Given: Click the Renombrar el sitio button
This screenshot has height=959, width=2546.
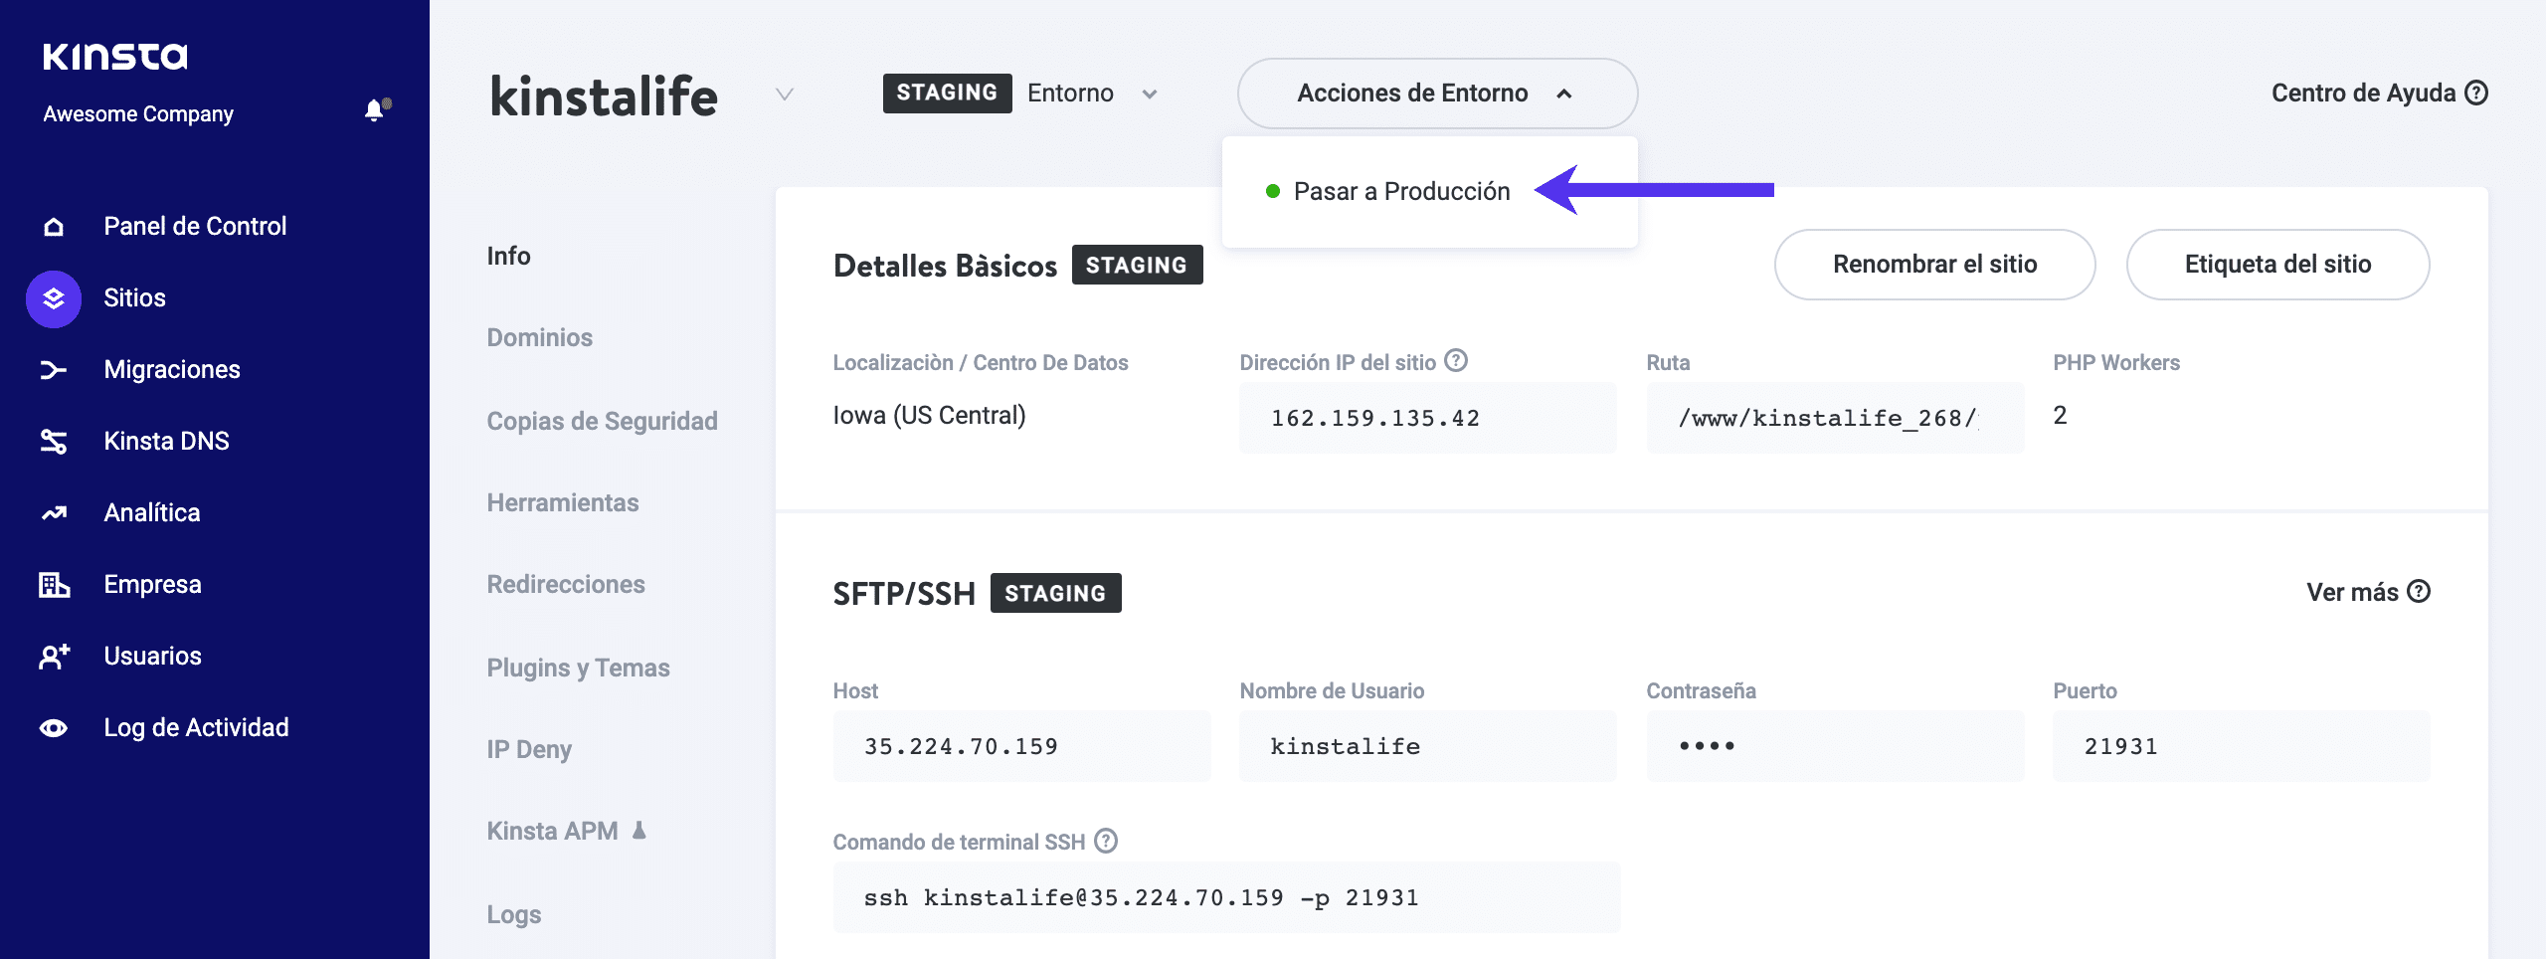Looking at the screenshot, I should (1934, 265).
